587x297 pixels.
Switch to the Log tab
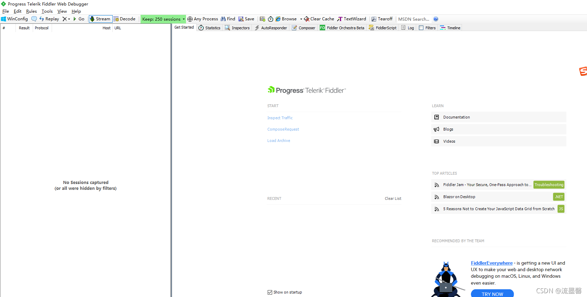pos(408,28)
